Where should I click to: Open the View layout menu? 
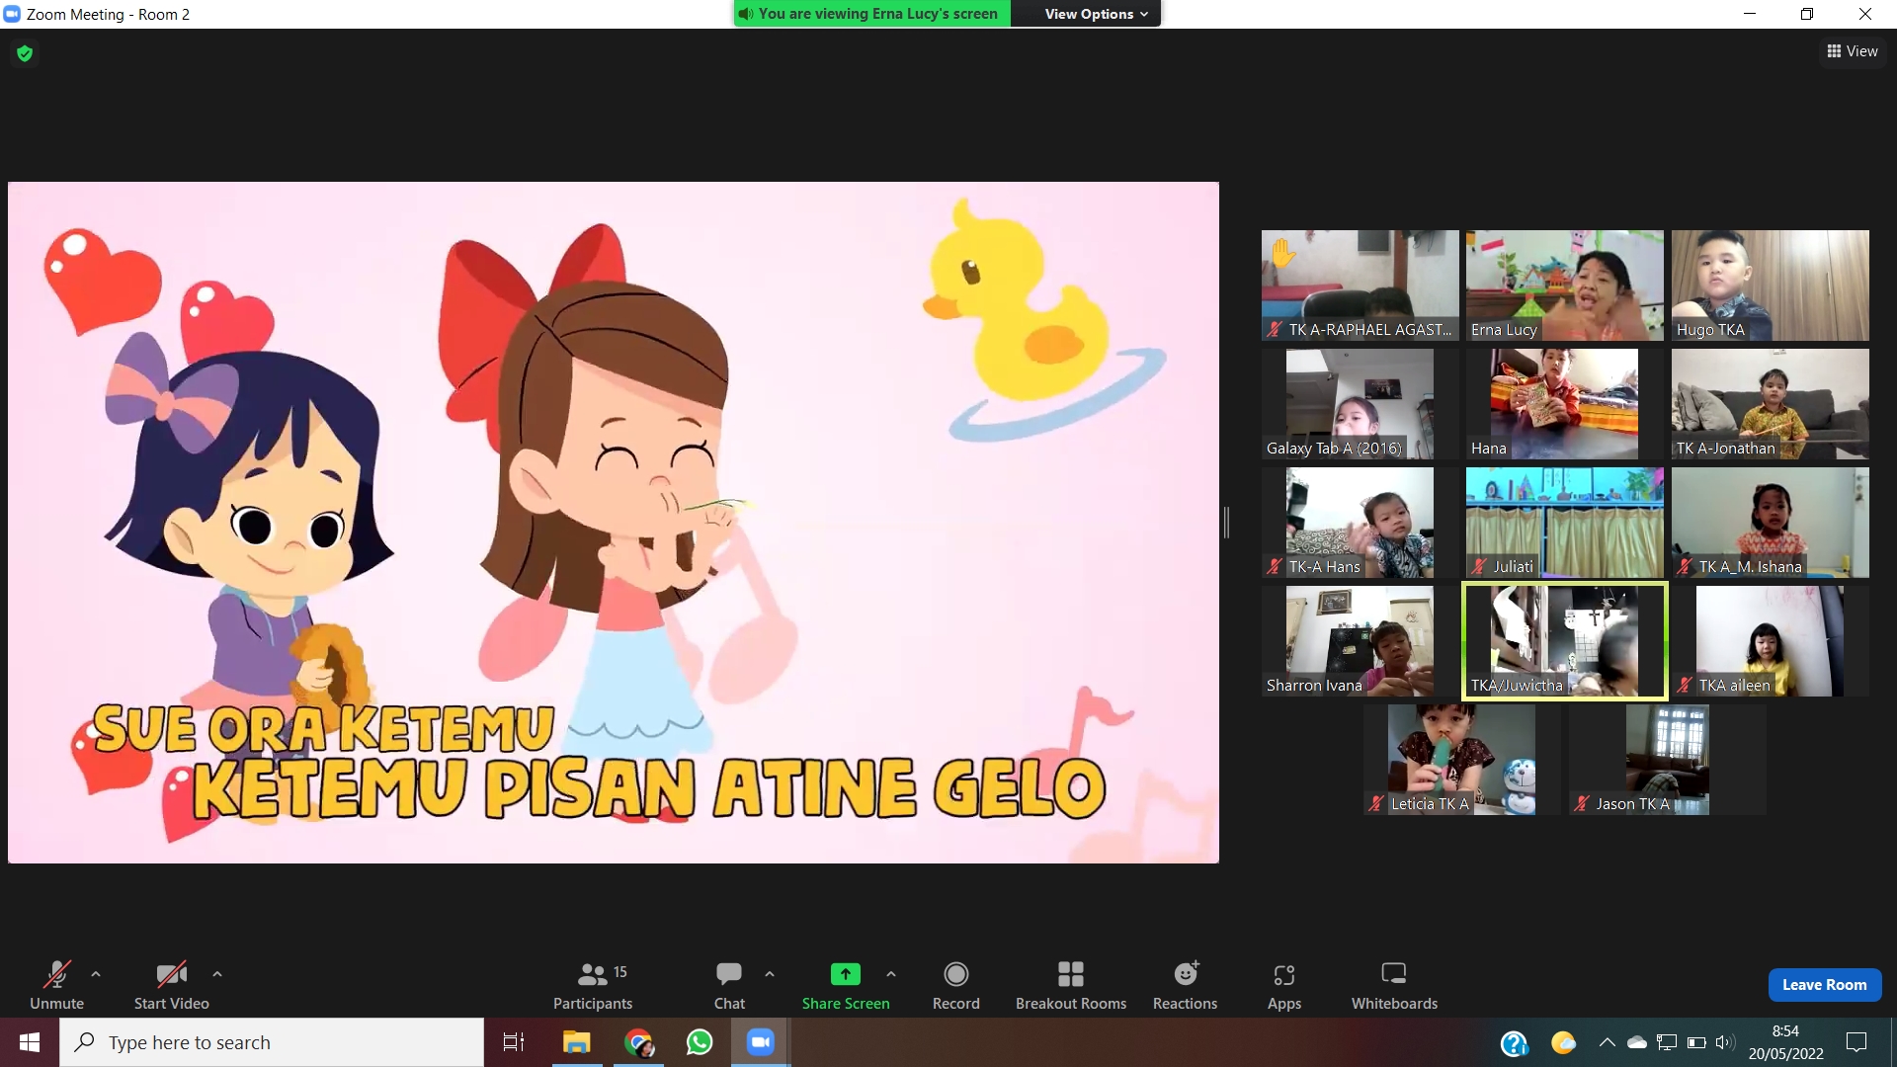[1853, 51]
